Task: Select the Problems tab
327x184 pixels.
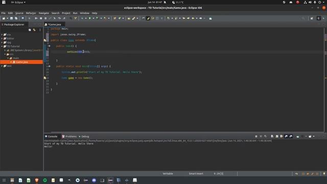Action: click(69, 136)
